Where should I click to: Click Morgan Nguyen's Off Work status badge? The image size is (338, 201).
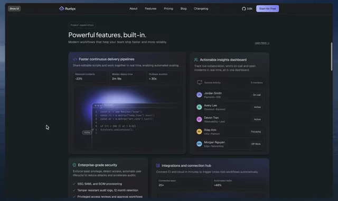tap(256, 144)
